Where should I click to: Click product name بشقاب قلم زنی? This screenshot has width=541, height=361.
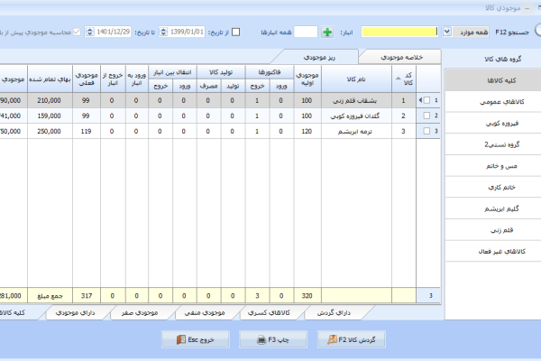354,100
